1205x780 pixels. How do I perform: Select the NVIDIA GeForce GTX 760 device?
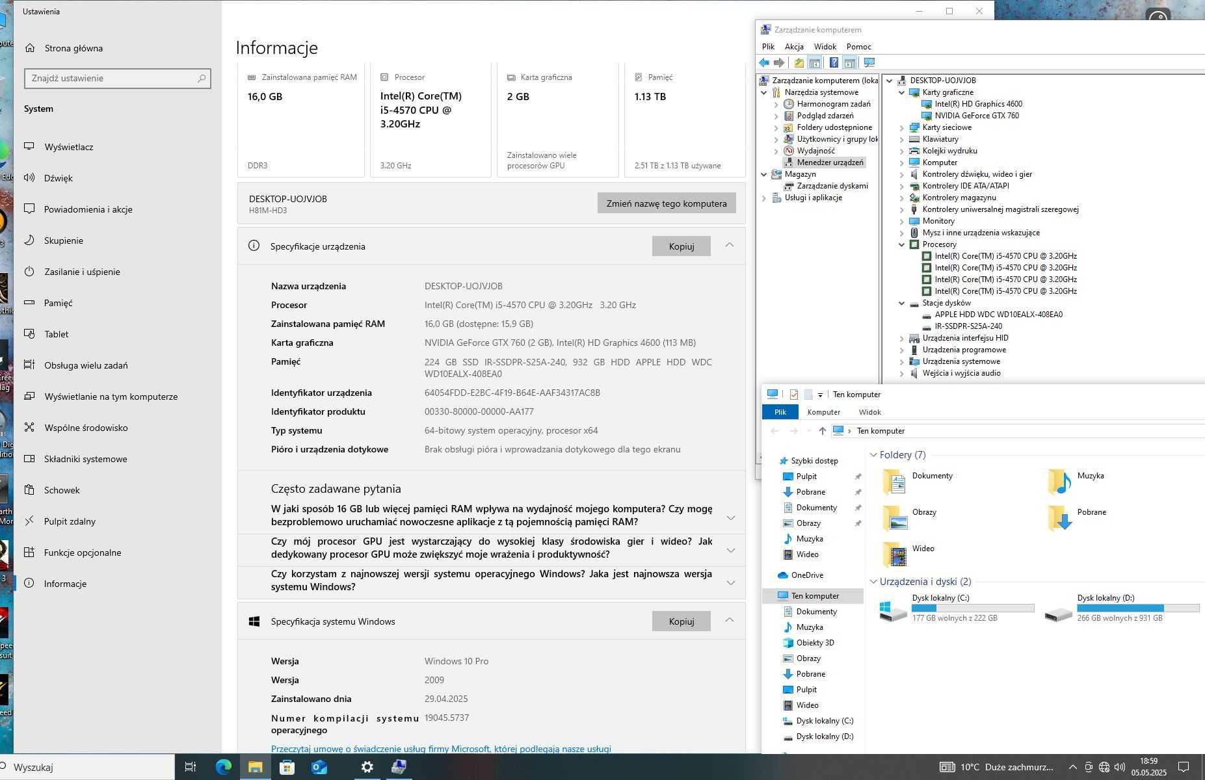pyautogui.click(x=977, y=116)
